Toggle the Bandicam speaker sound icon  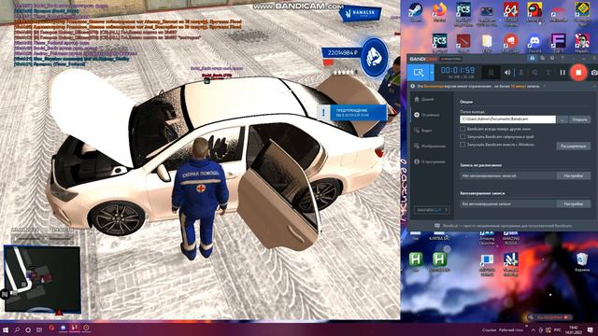click(507, 73)
